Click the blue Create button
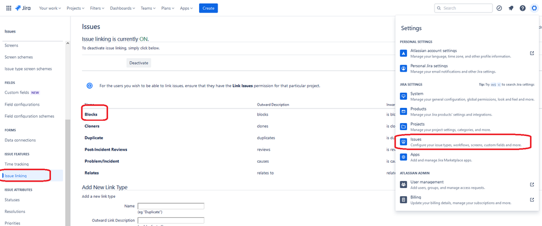Viewport: 542px width, 226px height. [x=208, y=8]
